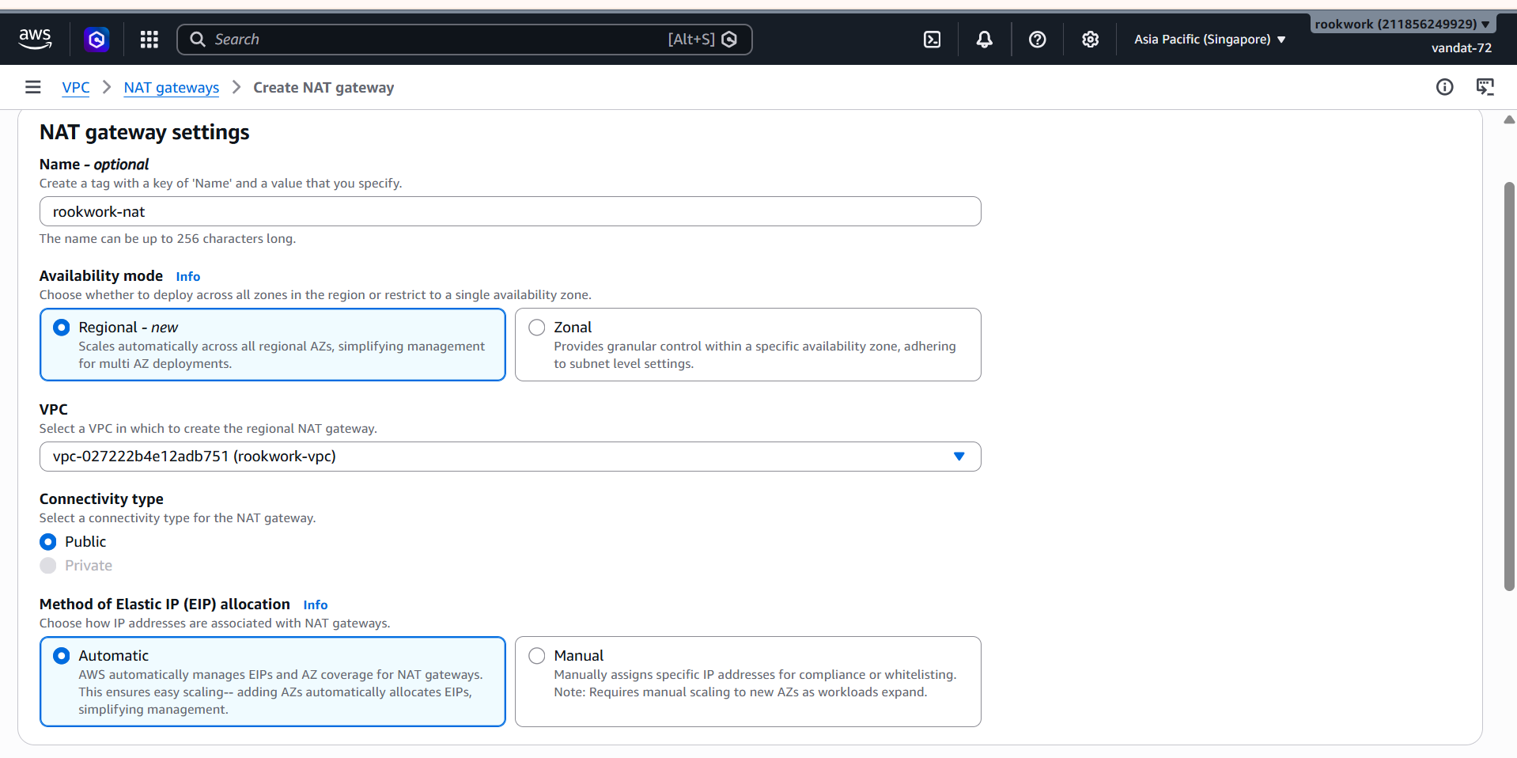Screen dimensions: 1517x758
Task: Open the help question mark menu
Action: pos(1038,39)
